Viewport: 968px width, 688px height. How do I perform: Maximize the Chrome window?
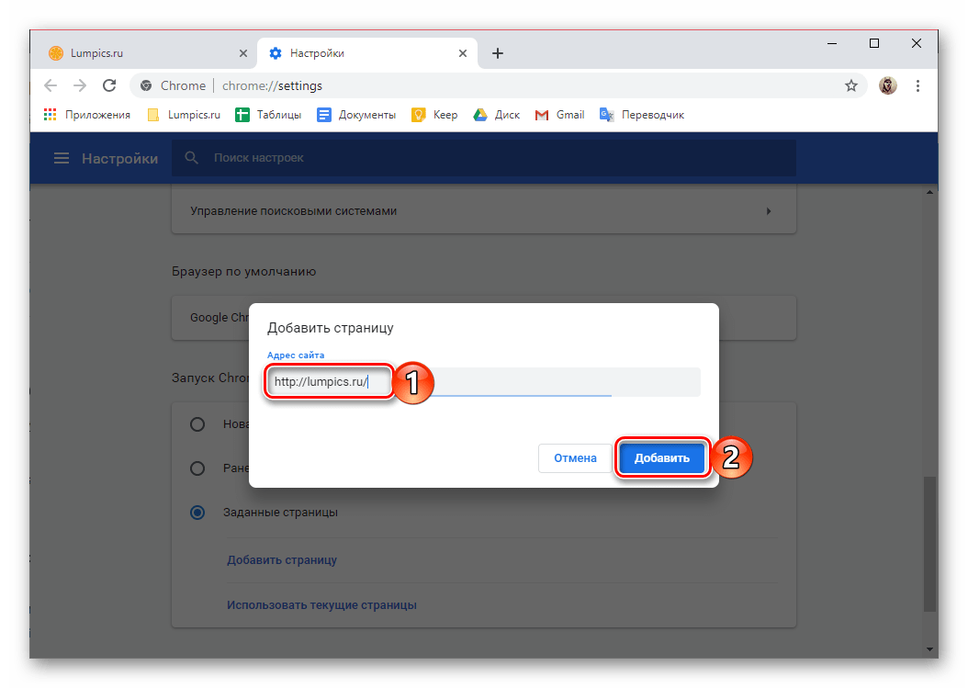click(874, 44)
